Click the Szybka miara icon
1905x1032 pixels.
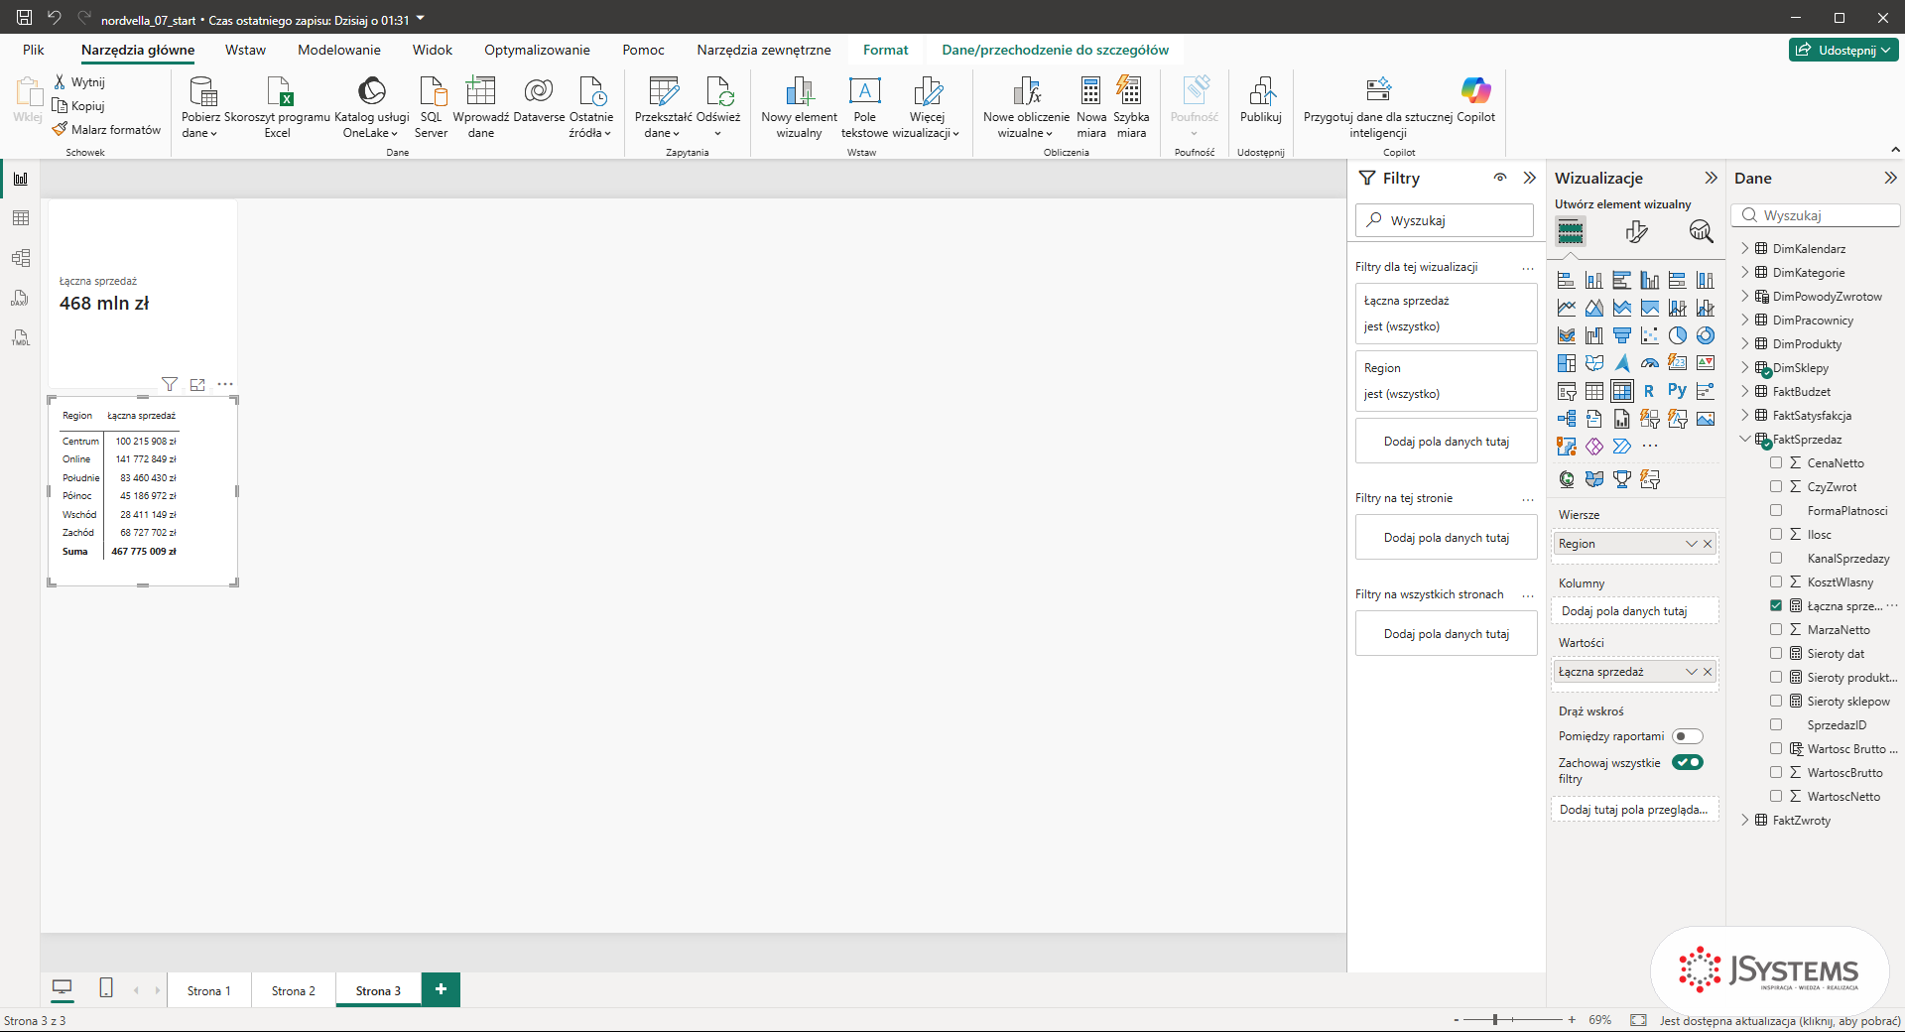1131,107
